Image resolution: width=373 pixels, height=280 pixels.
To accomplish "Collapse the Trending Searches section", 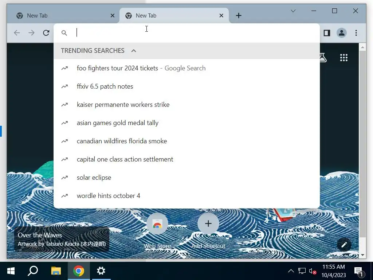I will point(134,51).
